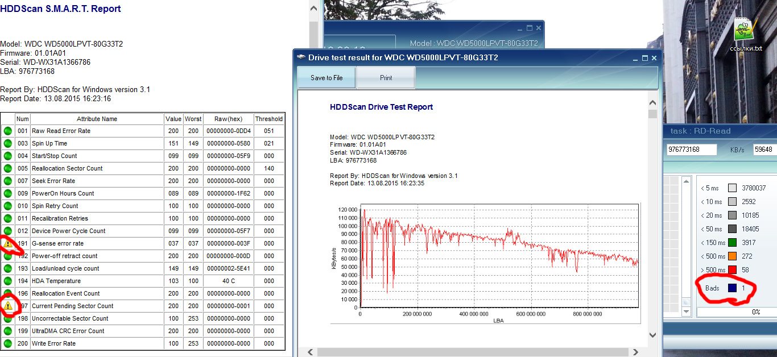Click the Attribute Name column header

coord(97,119)
